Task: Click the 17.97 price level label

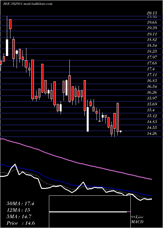Action: click(152, 57)
